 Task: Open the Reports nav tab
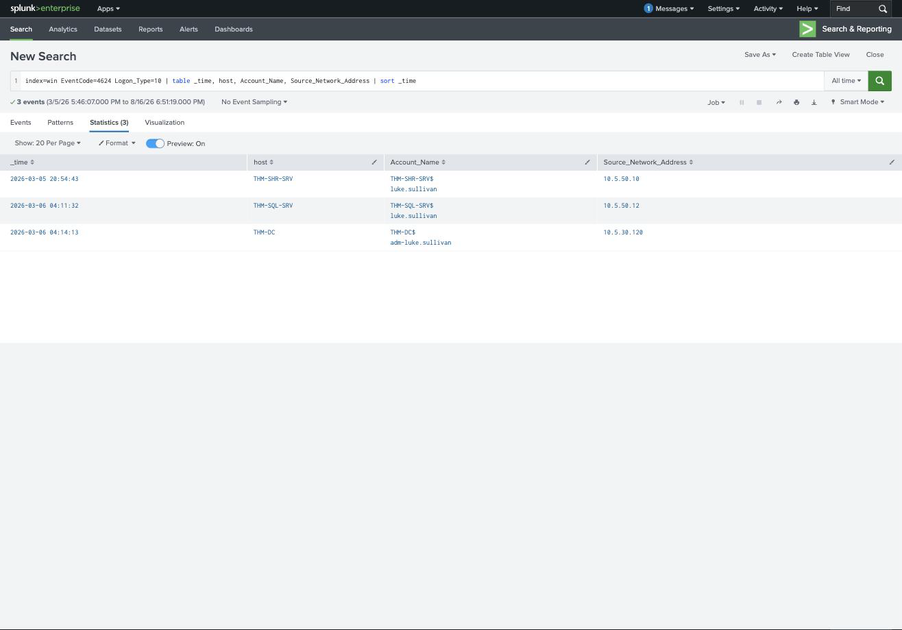(150, 29)
